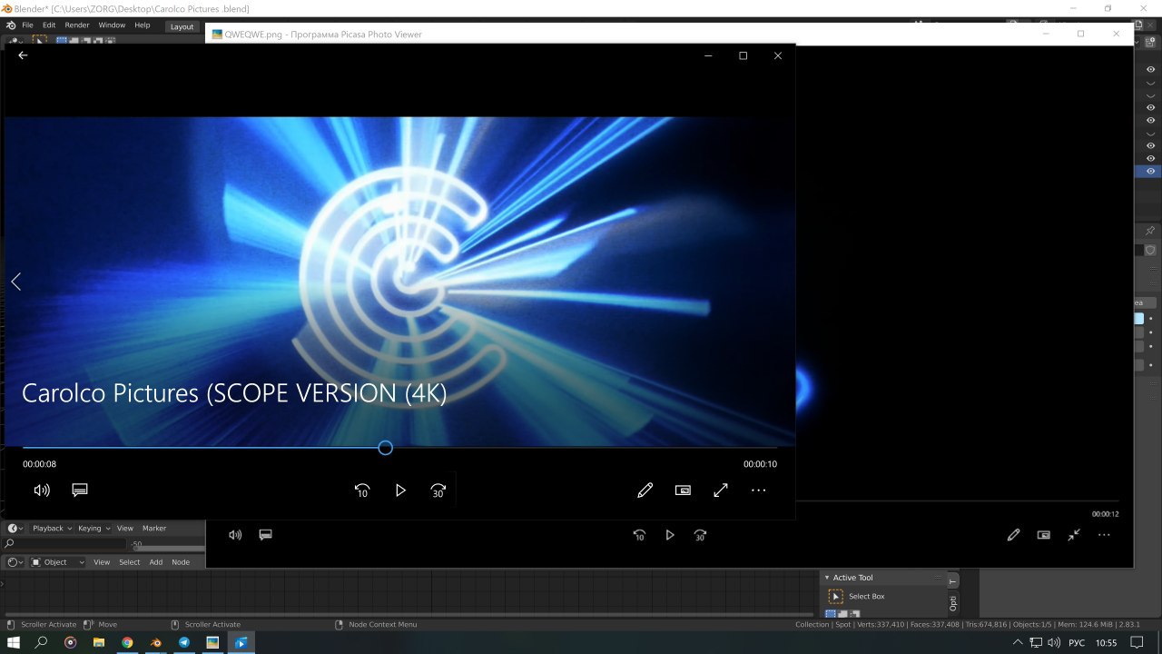Open volume control in background player
This screenshot has width=1162, height=654.
pos(235,535)
